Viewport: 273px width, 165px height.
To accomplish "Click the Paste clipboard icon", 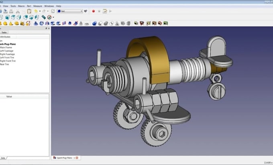I will [x=29, y=11].
